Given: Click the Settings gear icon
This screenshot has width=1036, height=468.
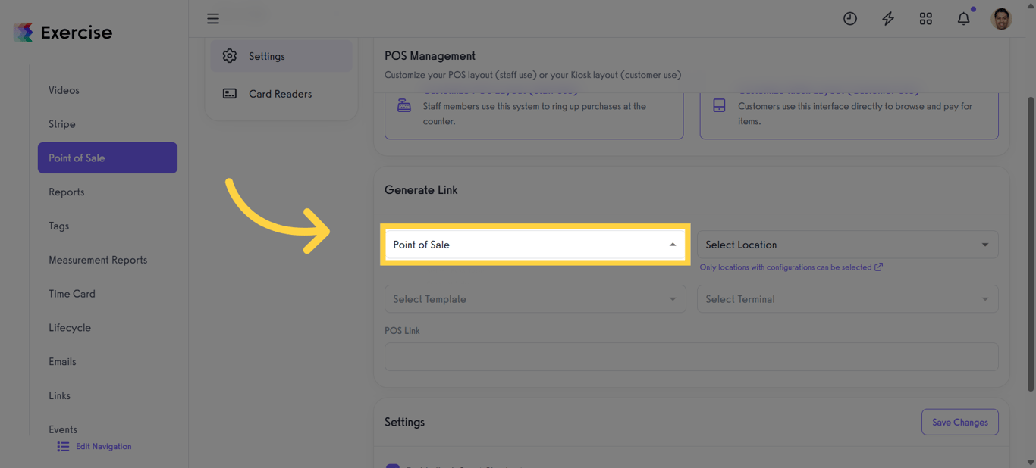Looking at the screenshot, I should (230, 56).
